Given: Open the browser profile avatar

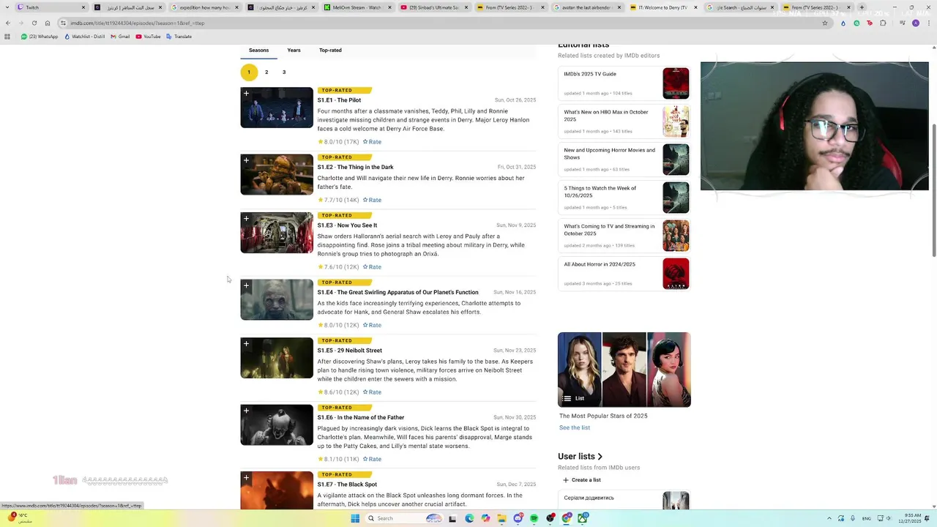Looking at the screenshot, I should [x=916, y=23].
